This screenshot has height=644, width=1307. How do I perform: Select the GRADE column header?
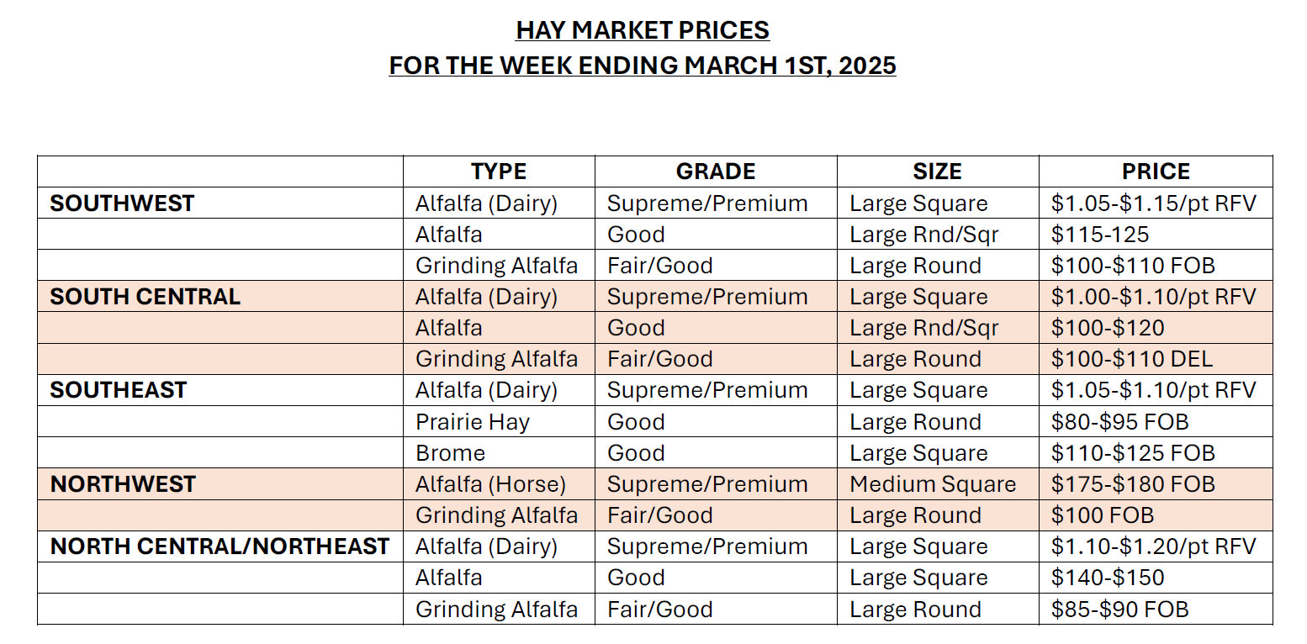[716, 172]
